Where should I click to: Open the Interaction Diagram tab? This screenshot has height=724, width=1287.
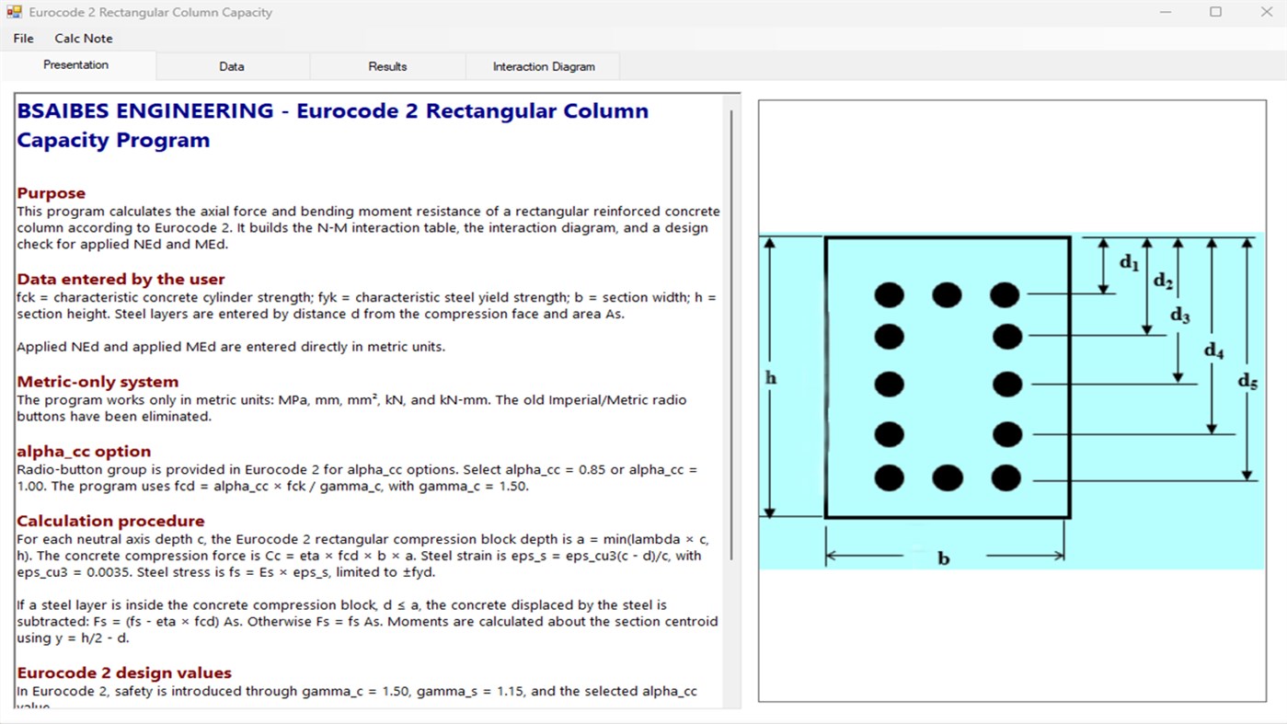tap(544, 66)
